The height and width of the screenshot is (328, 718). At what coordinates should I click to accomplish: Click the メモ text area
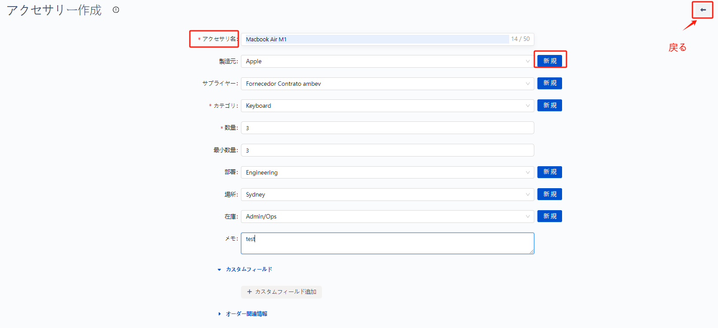[387, 244]
